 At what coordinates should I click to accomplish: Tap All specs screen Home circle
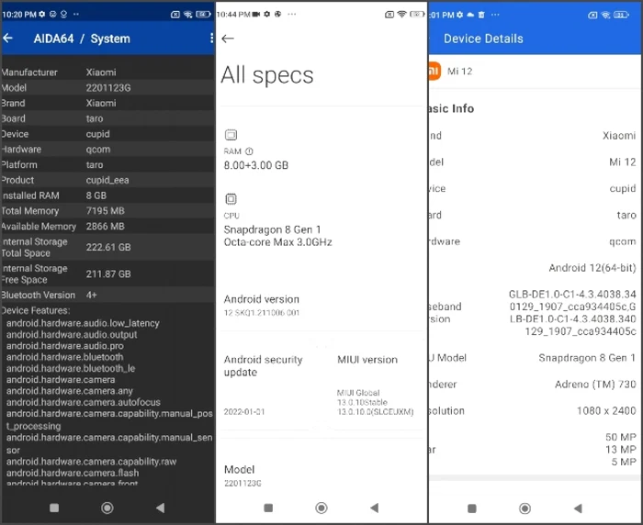pos(321,508)
